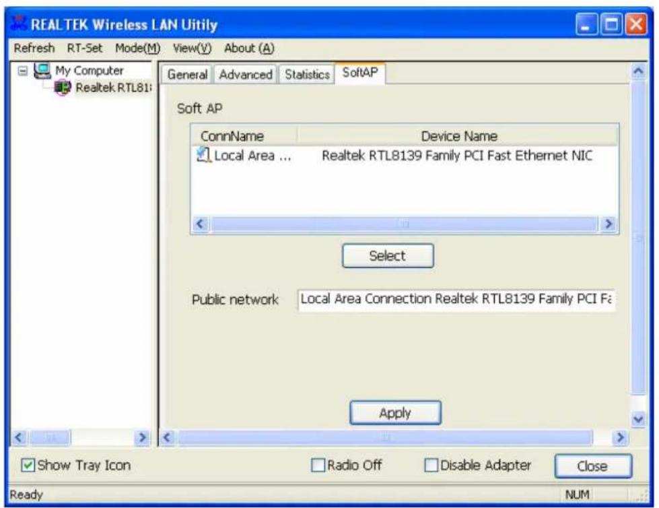This screenshot has height=508, width=659.
Task: Click the main panel scroll down arrow
Action: click(638, 419)
